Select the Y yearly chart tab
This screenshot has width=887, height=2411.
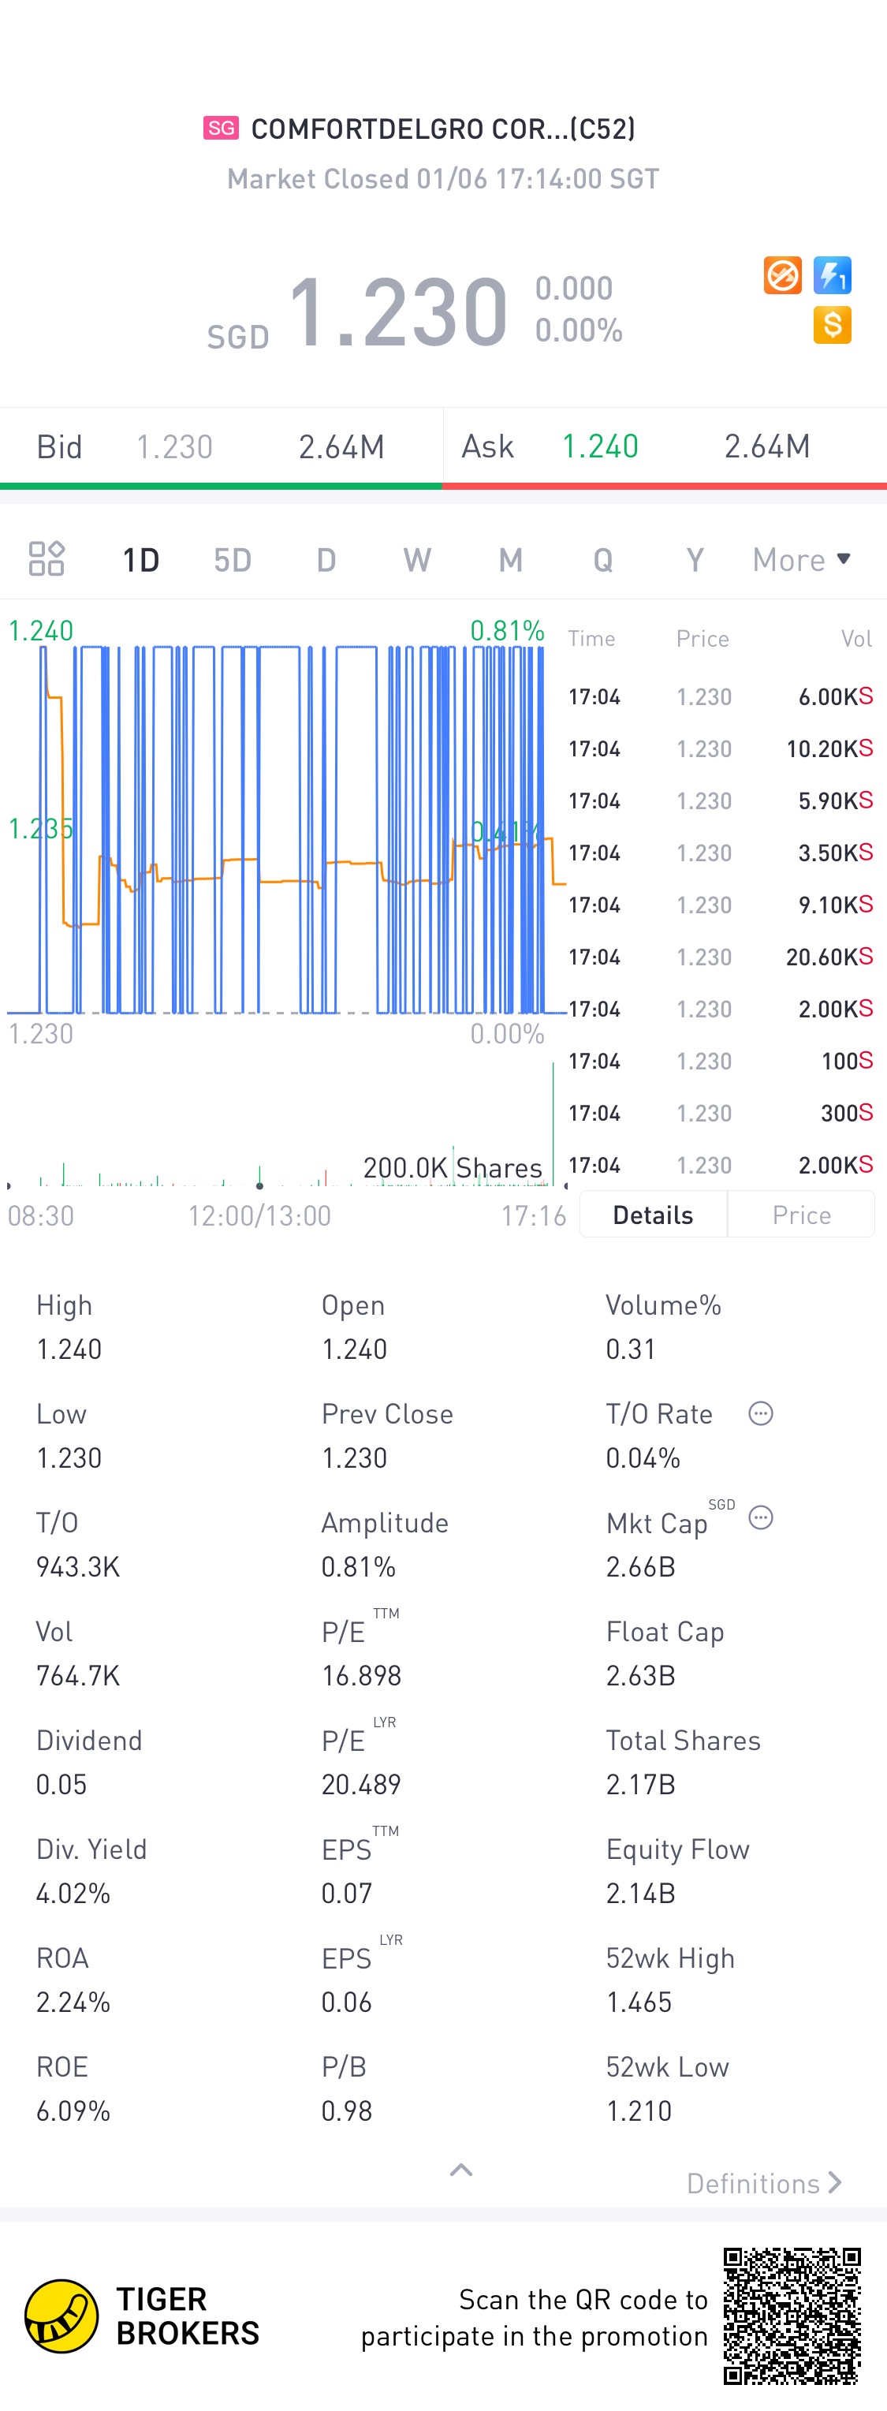click(x=695, y=560)
